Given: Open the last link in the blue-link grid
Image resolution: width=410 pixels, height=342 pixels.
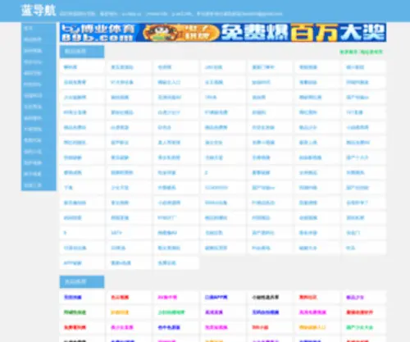Looking at the screenshot, I should tap(166, 263).
